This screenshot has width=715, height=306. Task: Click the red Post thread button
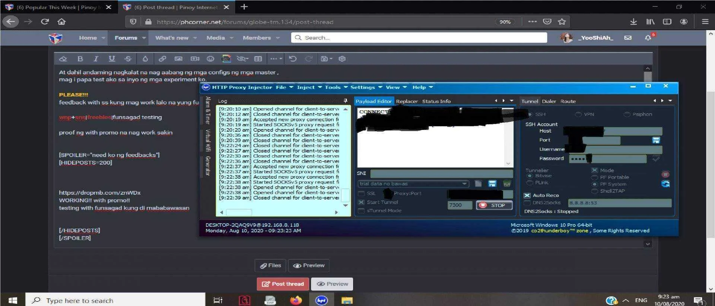pos(283,284)
